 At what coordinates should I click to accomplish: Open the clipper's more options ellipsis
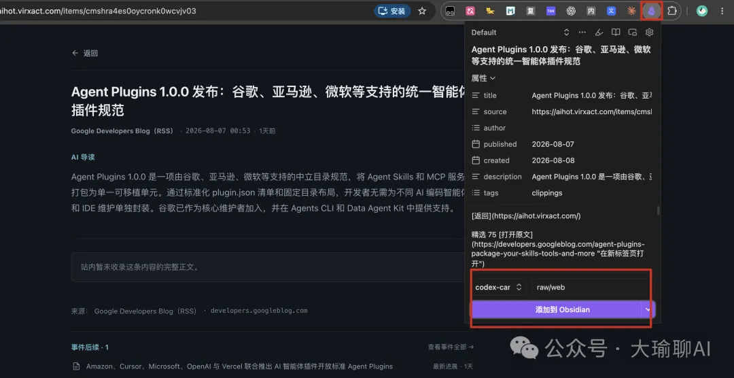click(x=582, y=33)
